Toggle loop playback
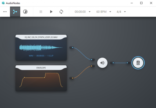Image resolution: width=156 pixels, height=108 pixels. point(61,12)
